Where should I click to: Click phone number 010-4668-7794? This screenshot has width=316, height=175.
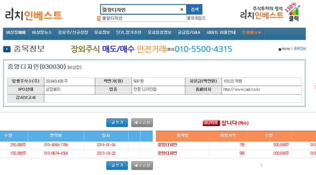pyautogui.click(x=56, y=145)
